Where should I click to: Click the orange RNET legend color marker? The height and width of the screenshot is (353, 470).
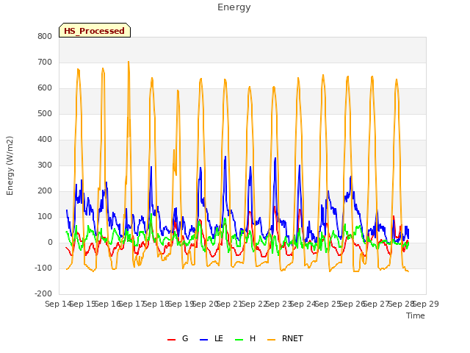tap(271, 340)
